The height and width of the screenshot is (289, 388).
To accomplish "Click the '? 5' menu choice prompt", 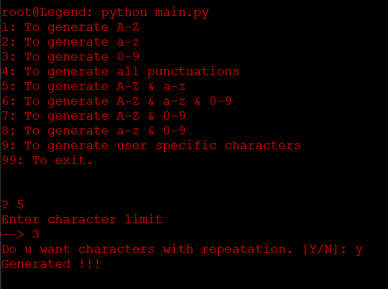I will click(13, 205).
